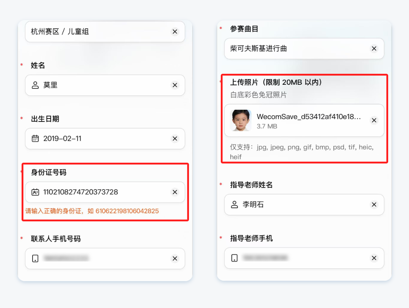The image size is (409, 308).
Task: Click the phone icon in 联系人手机号码
Action: [35, 258]
